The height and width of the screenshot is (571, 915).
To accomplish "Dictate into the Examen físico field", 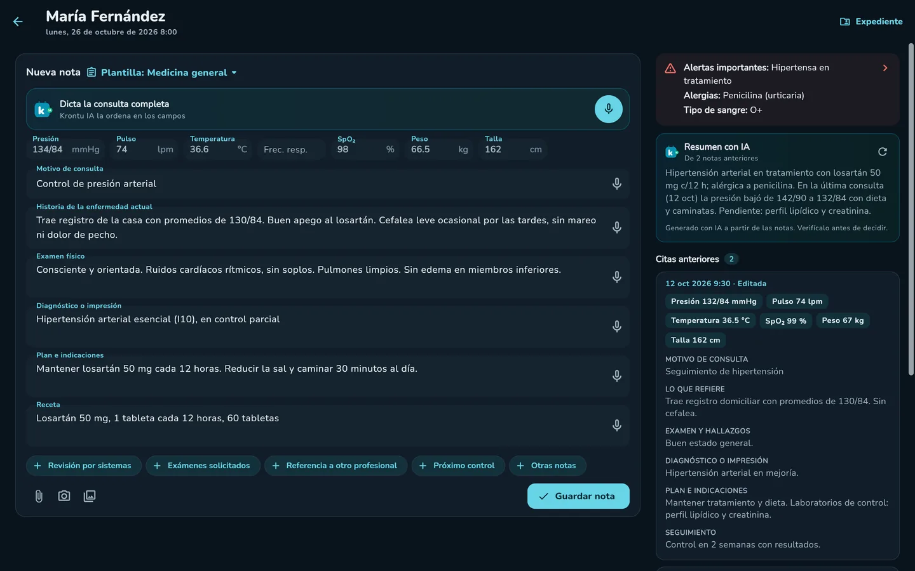I will point(616,277).
